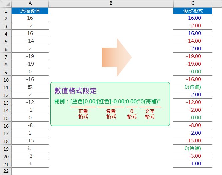222x175 pixels.
Task: Select cell C3 showing -2.00 in row 3
Action: [193, 26]
